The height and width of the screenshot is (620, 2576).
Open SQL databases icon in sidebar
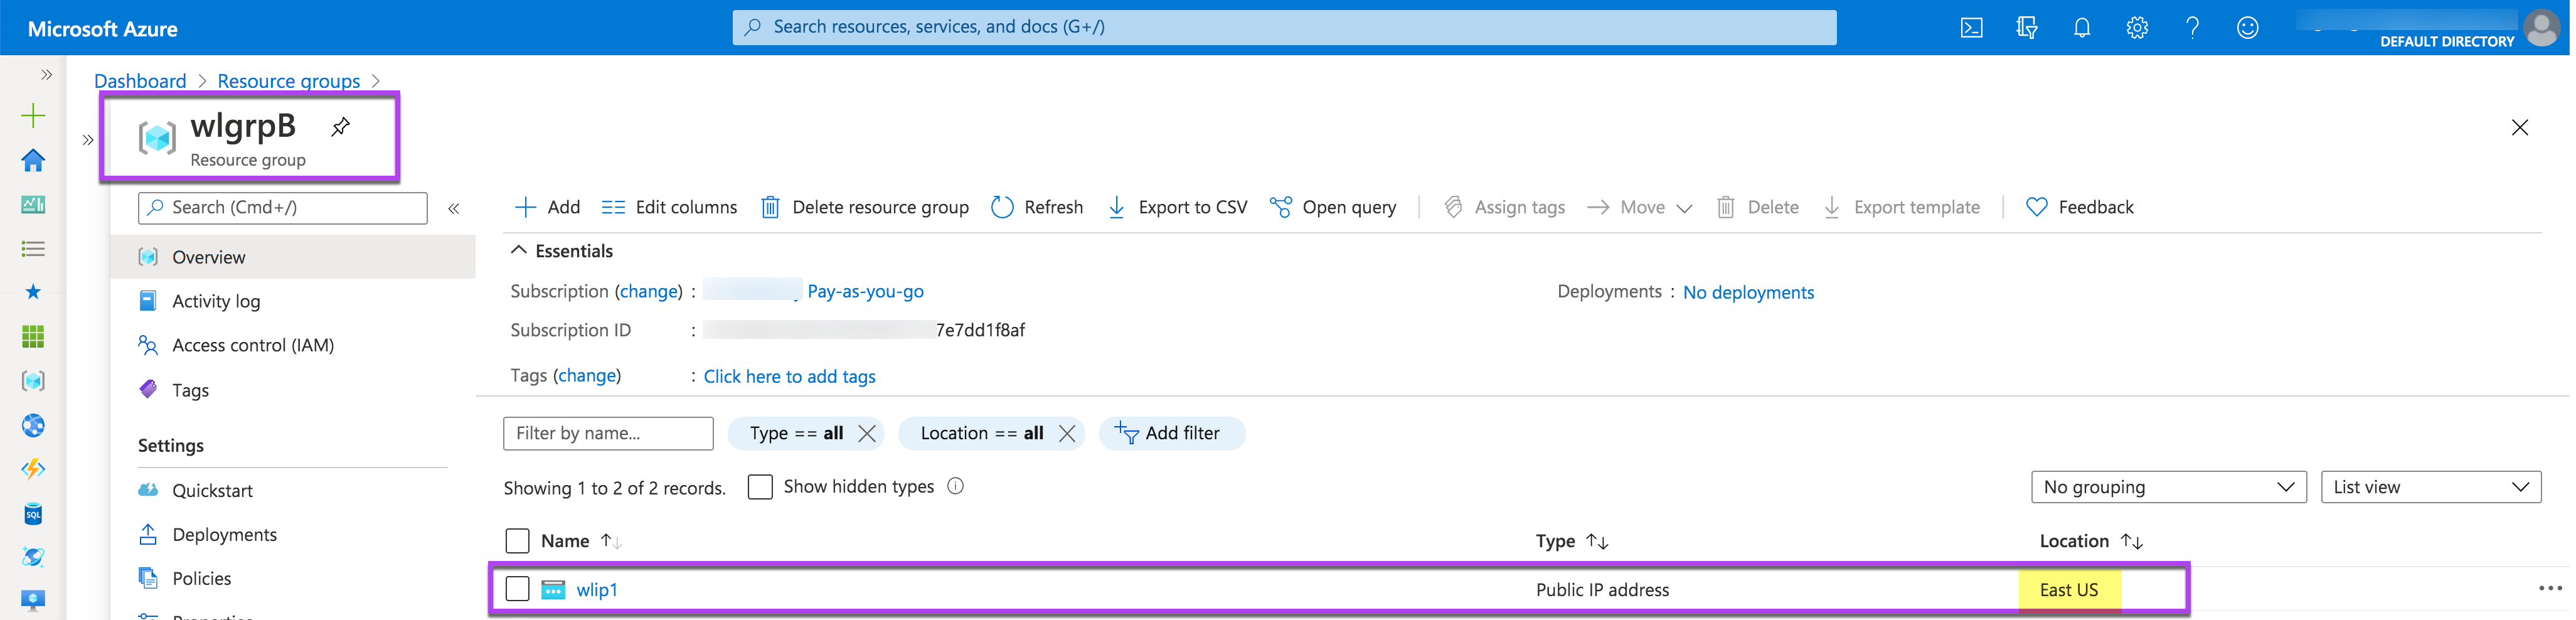(x=33, y=514)
